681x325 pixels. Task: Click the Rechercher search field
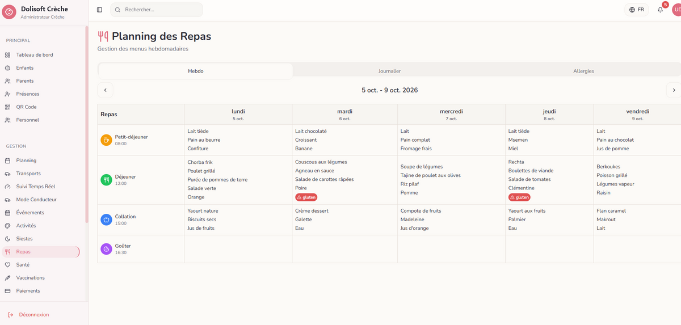pos(157,10)
